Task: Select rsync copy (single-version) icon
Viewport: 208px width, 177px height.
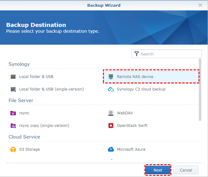Action: coord(13,126)
